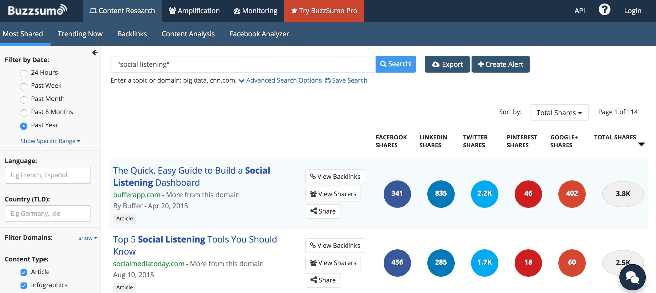Uncheck the Article content type
Image resolution: width=656 pixels, height=293 pixels.
(x=24, y=272)
